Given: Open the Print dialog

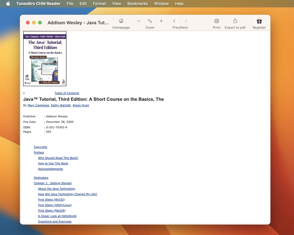Looking at the screenshot, I should tap(216, 21).
